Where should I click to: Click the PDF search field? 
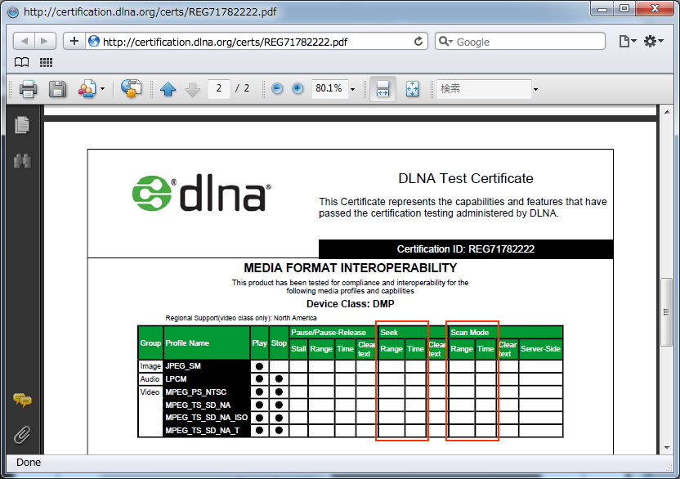point(484,88)
